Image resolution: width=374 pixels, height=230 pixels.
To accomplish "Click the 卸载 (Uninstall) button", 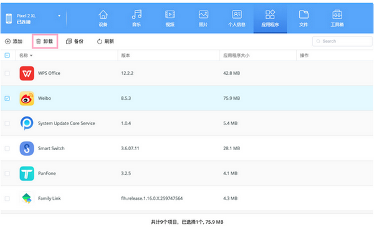I will [45, 41].
